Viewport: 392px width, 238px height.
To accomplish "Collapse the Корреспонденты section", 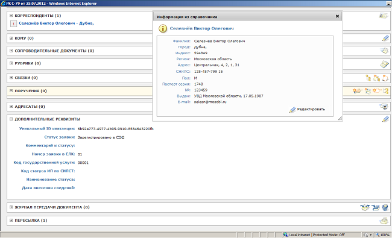I will tap(11, 16).
